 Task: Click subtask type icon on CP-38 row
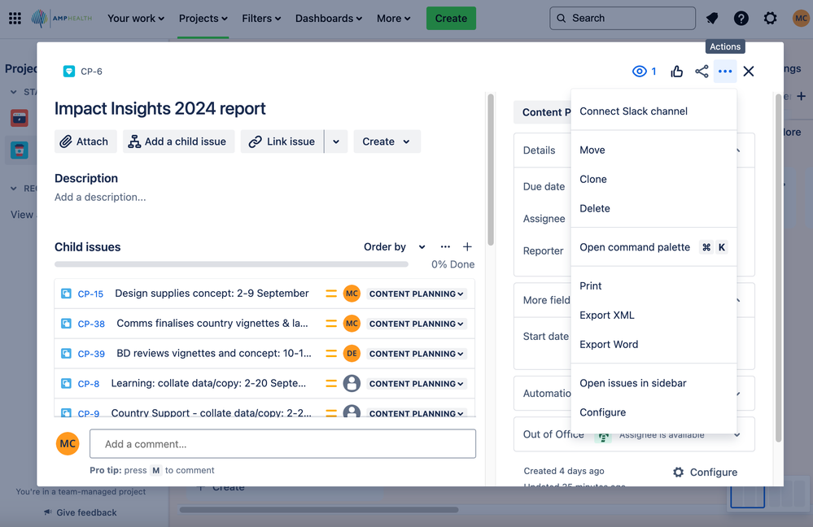[x=66, y=324]
